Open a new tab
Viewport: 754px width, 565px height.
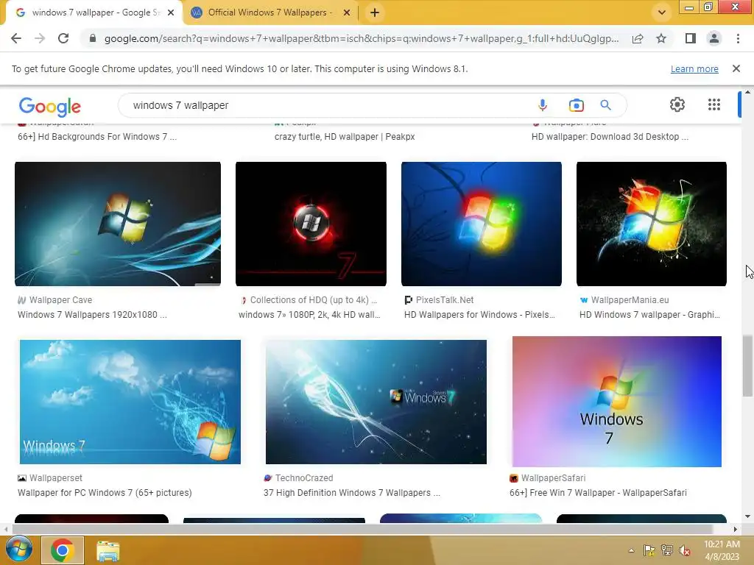(375, 13)
